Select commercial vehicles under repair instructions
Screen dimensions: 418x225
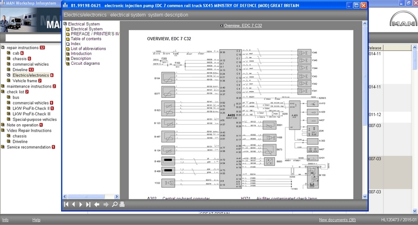pos(31,64)
